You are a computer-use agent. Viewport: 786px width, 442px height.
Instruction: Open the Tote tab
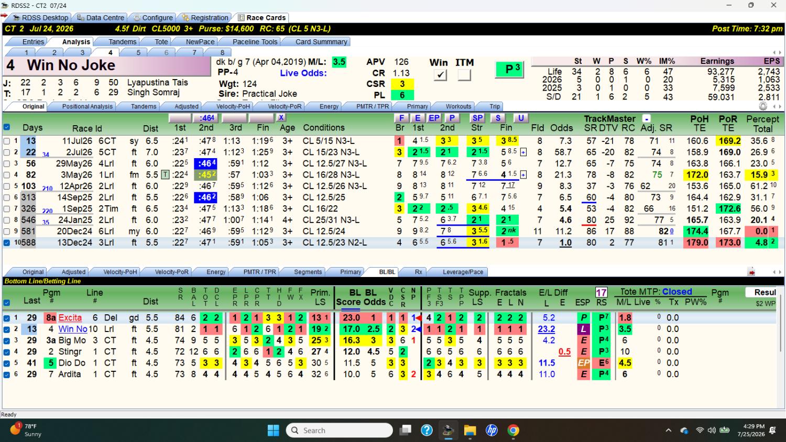click(161, 42)
